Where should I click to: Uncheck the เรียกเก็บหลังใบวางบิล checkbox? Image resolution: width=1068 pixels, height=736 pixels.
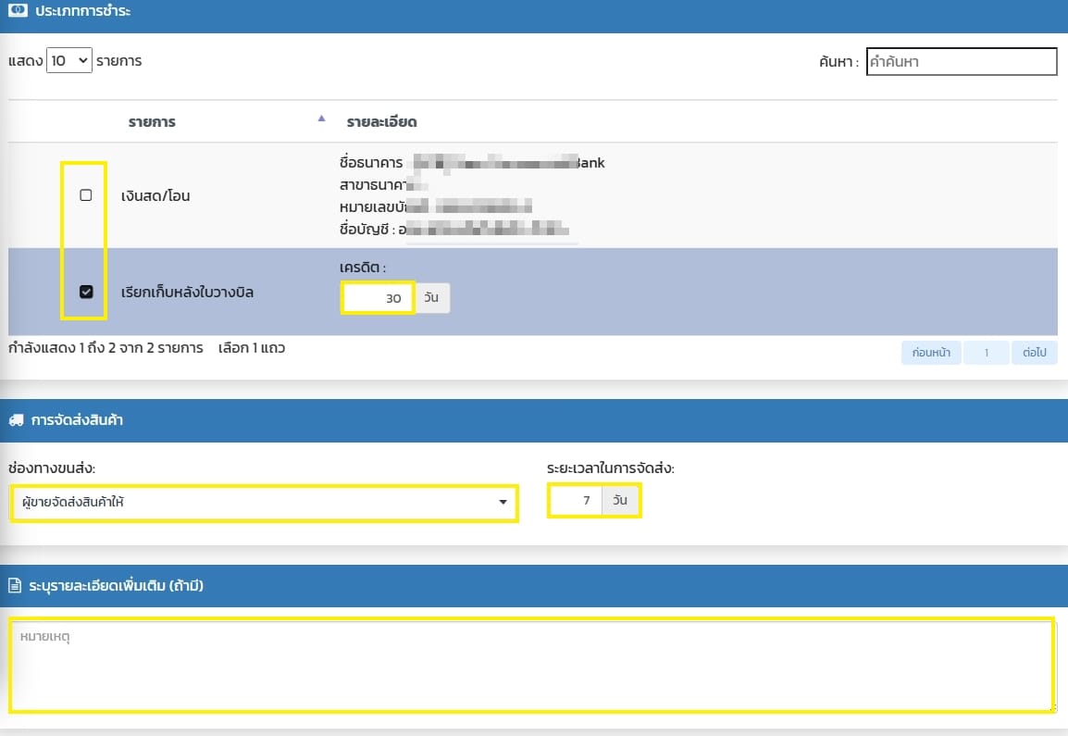[86, 292]
